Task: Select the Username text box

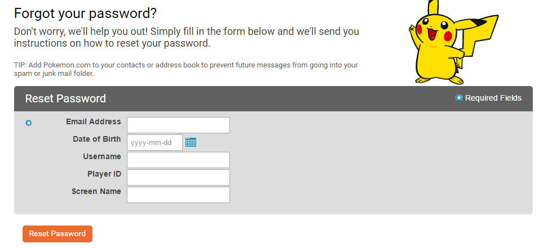Action: coord(178,160)
